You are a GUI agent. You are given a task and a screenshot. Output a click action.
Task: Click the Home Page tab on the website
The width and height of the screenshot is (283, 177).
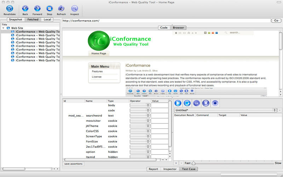(x=99, y=53)
